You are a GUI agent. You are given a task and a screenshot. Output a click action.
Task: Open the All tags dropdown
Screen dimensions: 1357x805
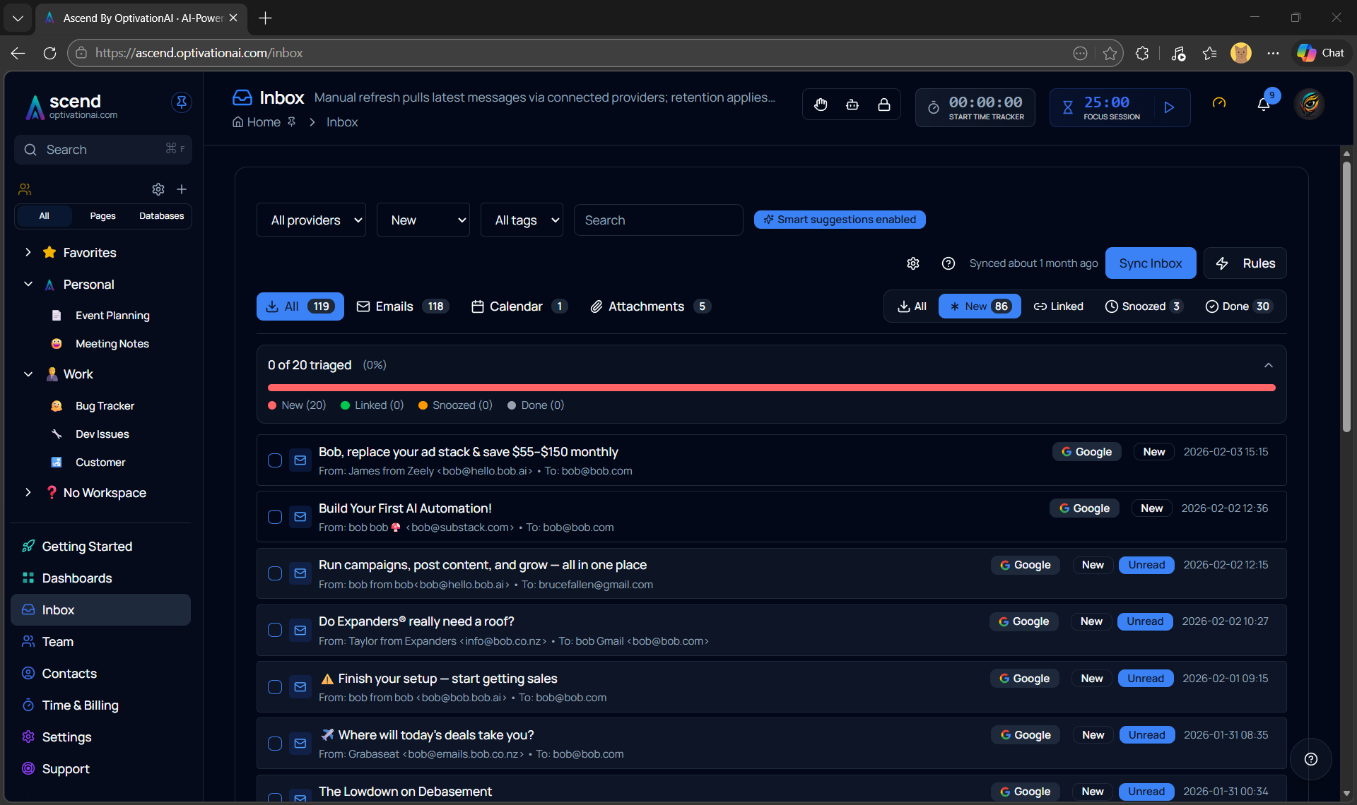click(x=522, y=220)
